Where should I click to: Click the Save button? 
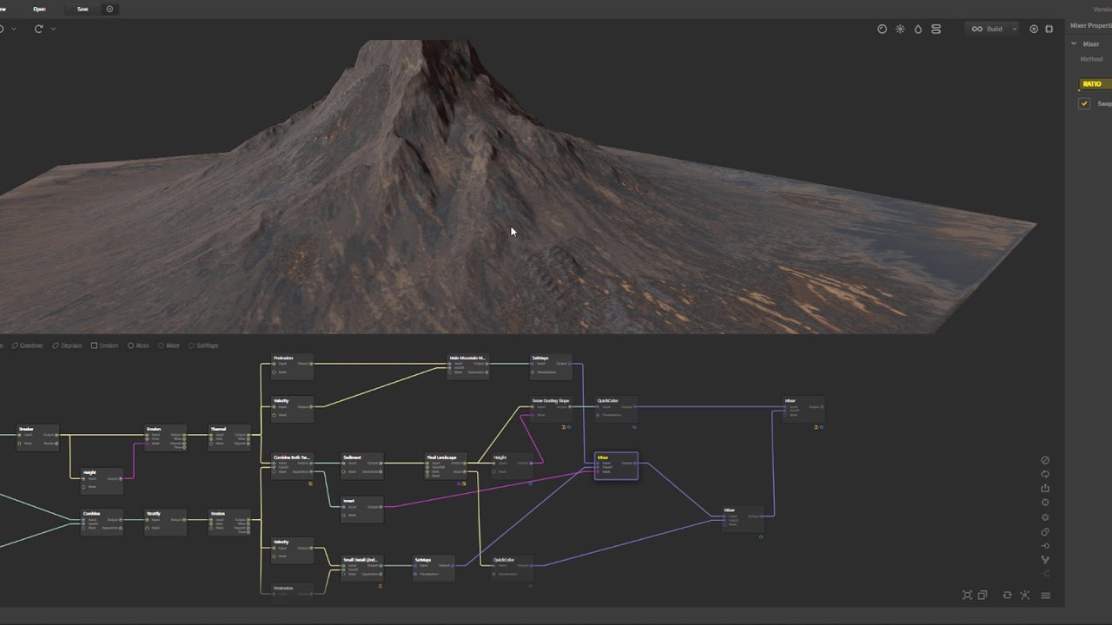tap(83, 9)
